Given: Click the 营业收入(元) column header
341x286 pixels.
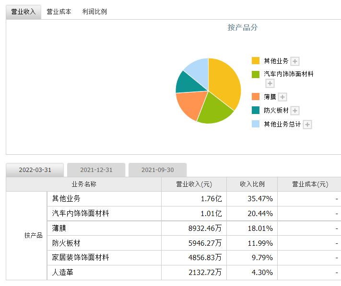Looking at the screenshot, I should pyautogui.click(x=194, y=184).
